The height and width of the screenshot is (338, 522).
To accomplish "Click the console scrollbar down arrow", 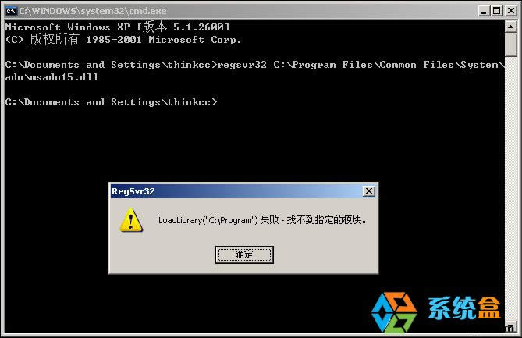I will (x=510, y=327).
